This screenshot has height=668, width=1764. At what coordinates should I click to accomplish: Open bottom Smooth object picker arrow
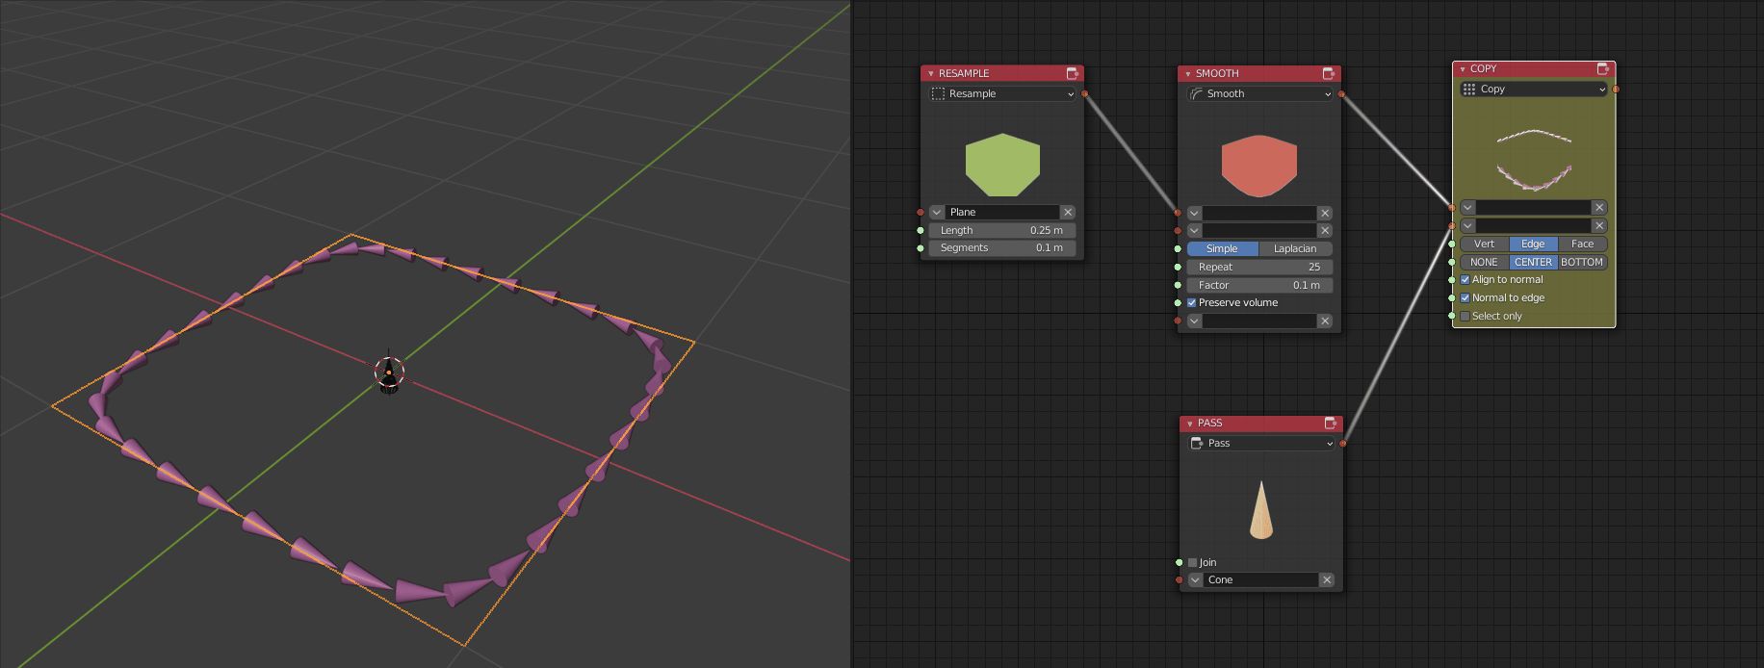[1194, 321]
